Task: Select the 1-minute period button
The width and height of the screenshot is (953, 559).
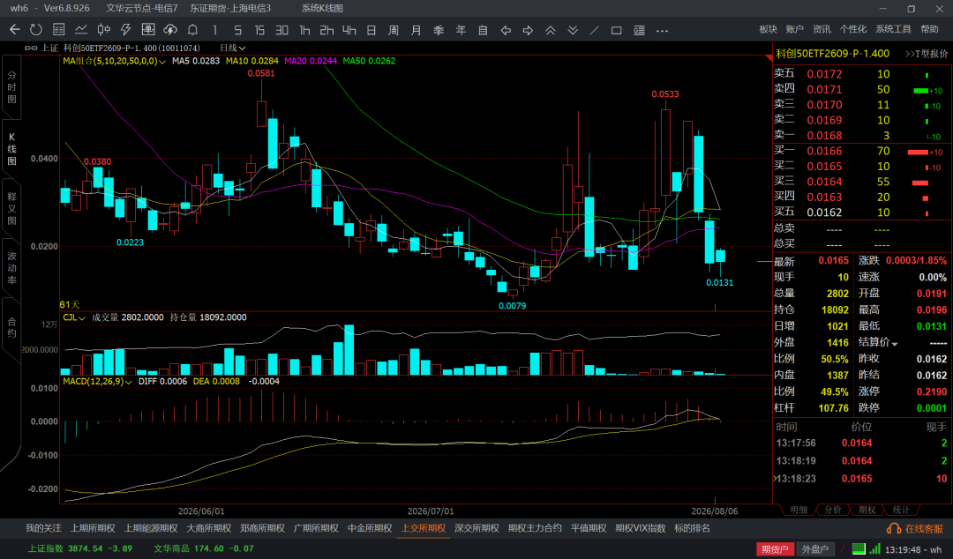Action: click(215, 30)
